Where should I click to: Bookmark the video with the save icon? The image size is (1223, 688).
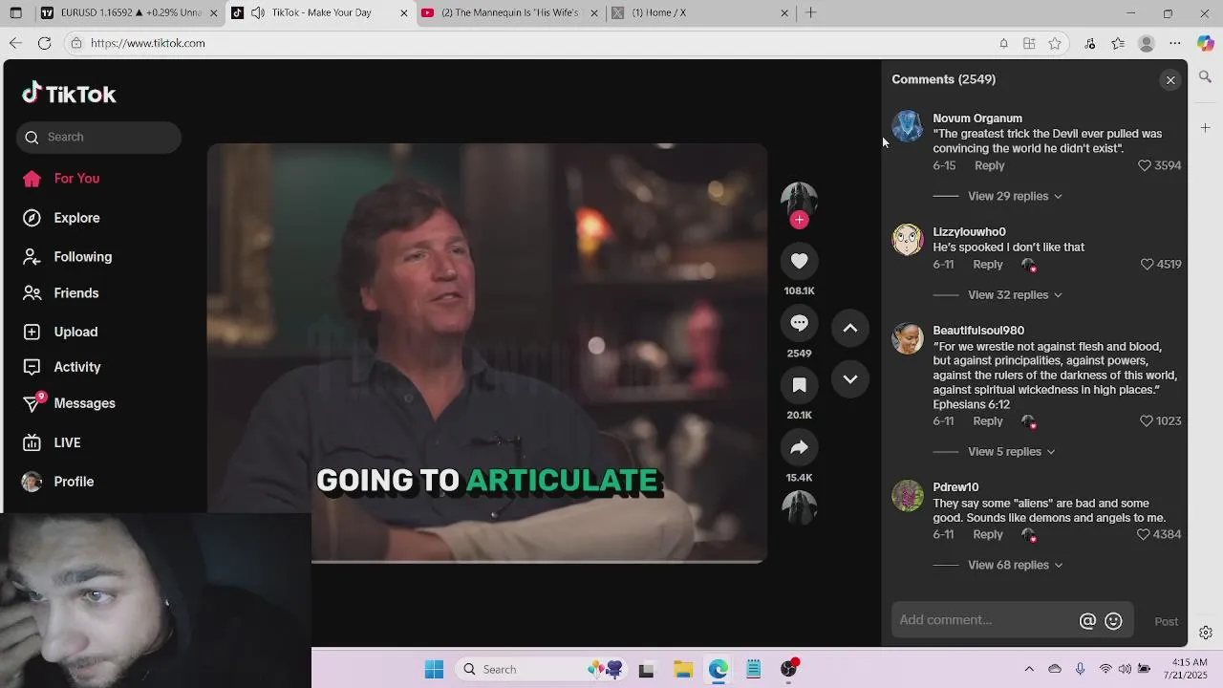[799, 385]
